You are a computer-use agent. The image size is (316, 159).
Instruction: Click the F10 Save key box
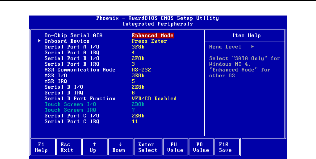click(x=227, y=147)
